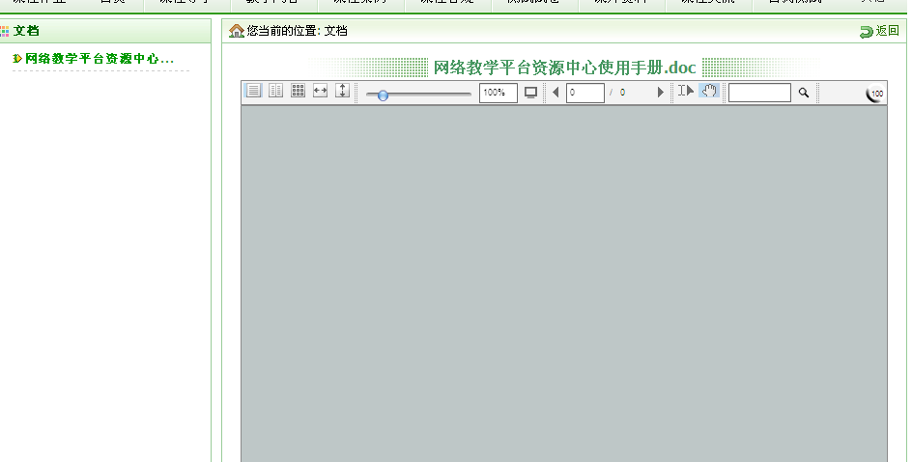Open 网络教学平台资源中心 item in the sidebar
This screenshot has height=462, width=912.
click(x=99, y=59)
